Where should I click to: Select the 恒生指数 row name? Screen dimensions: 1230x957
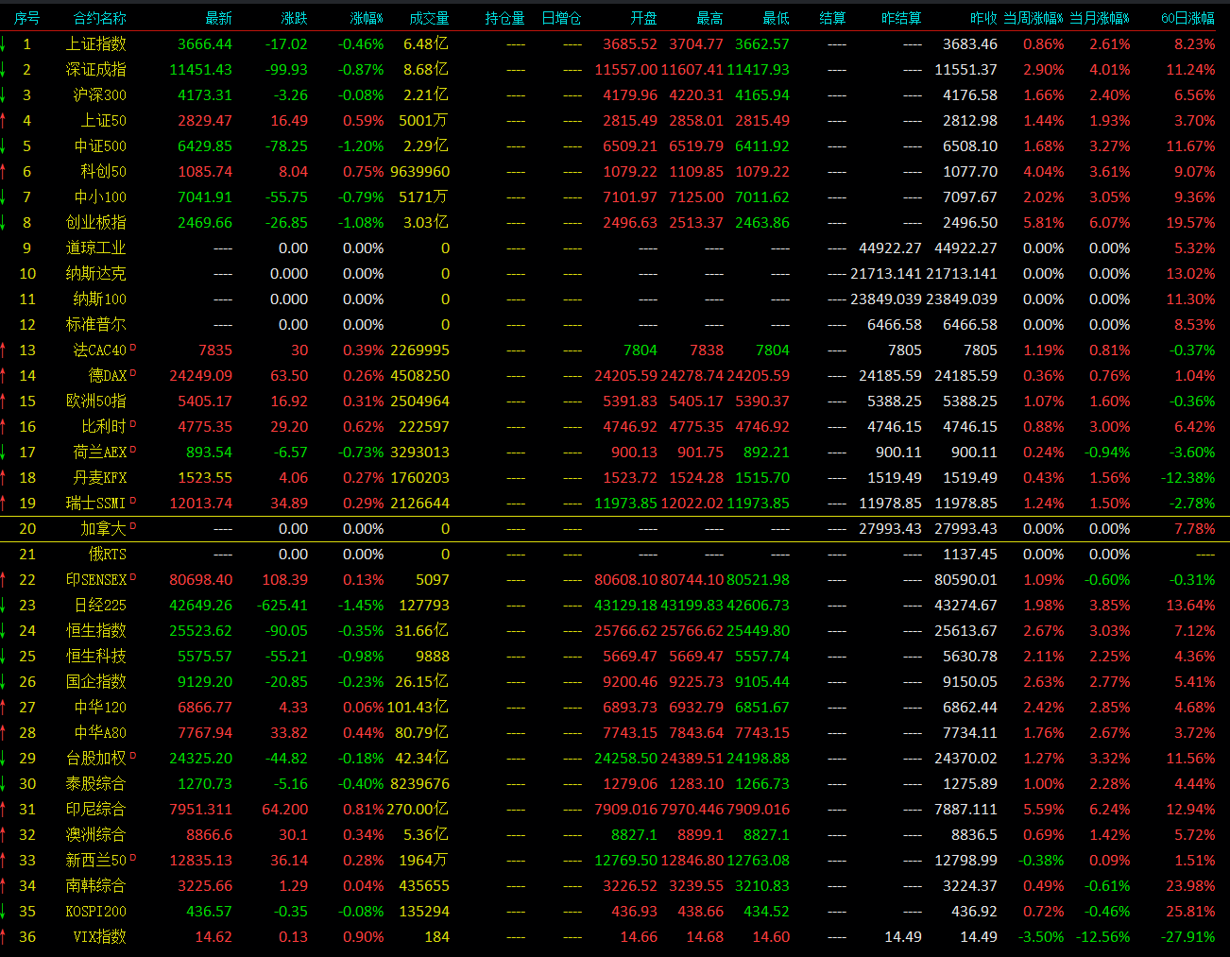[95, 631]
